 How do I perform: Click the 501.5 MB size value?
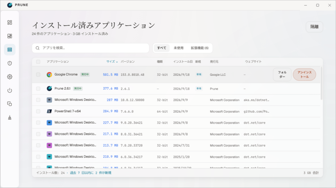point(110,75)
